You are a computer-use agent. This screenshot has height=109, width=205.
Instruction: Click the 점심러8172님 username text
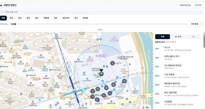tap(185, 5)
